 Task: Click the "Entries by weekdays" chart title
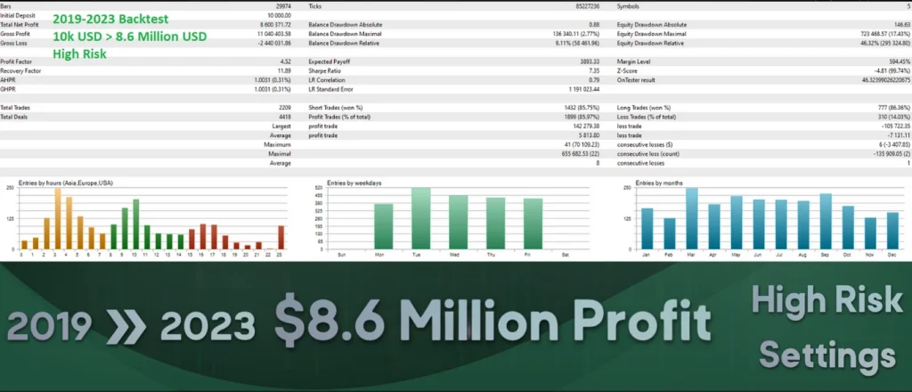click(x=354, y=183)
